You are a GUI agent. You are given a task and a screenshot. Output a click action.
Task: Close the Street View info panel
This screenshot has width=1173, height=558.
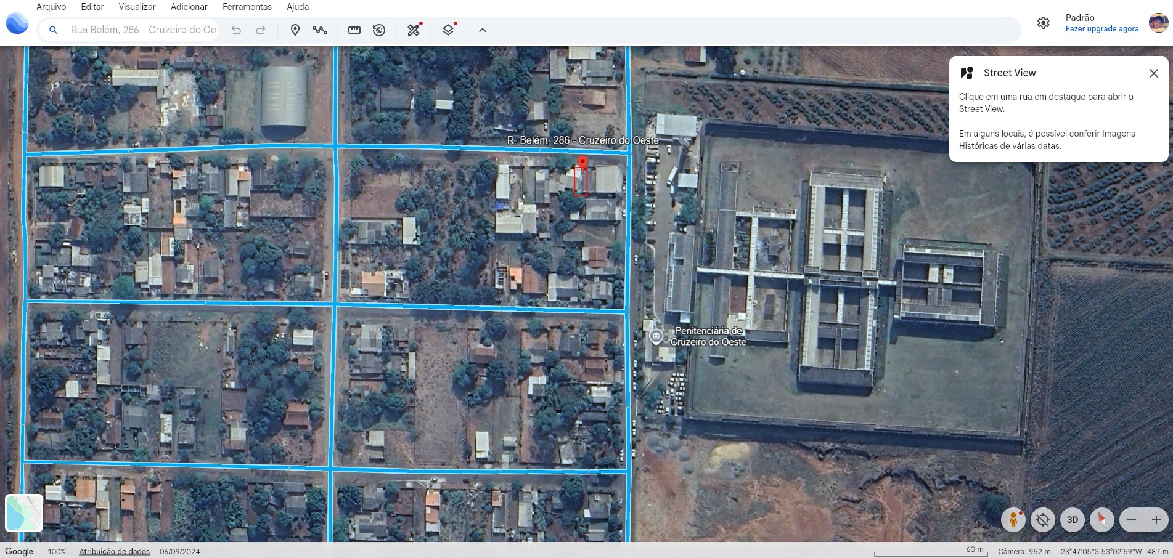[x=1154, y=73]
